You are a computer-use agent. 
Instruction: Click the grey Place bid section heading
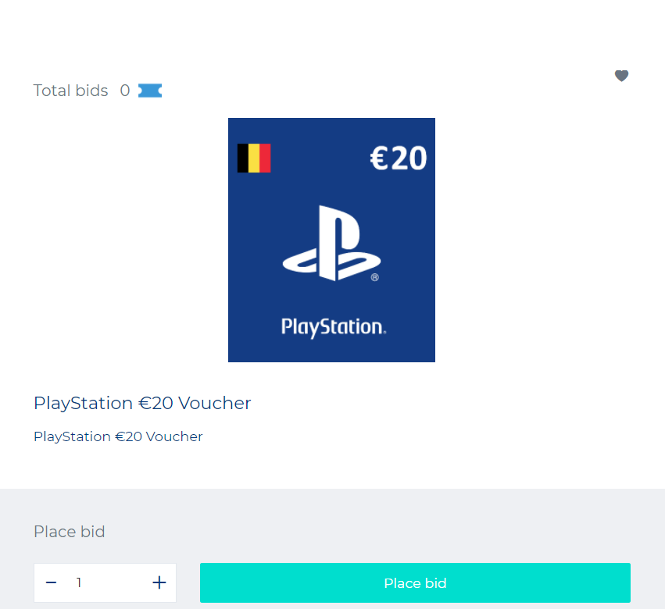69,532
